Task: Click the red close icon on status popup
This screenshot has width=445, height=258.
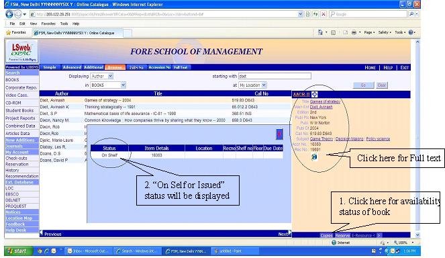Action: [279, 134]
